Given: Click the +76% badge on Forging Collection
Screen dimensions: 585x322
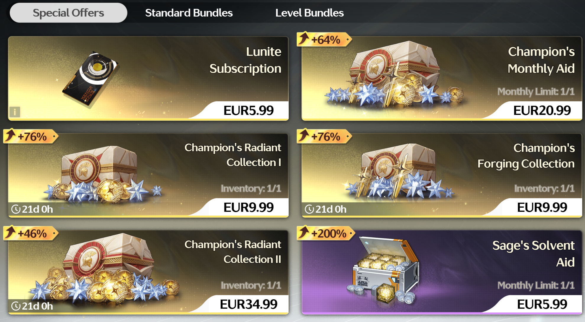Looking at the screenshot, I should tap(324, 136).
